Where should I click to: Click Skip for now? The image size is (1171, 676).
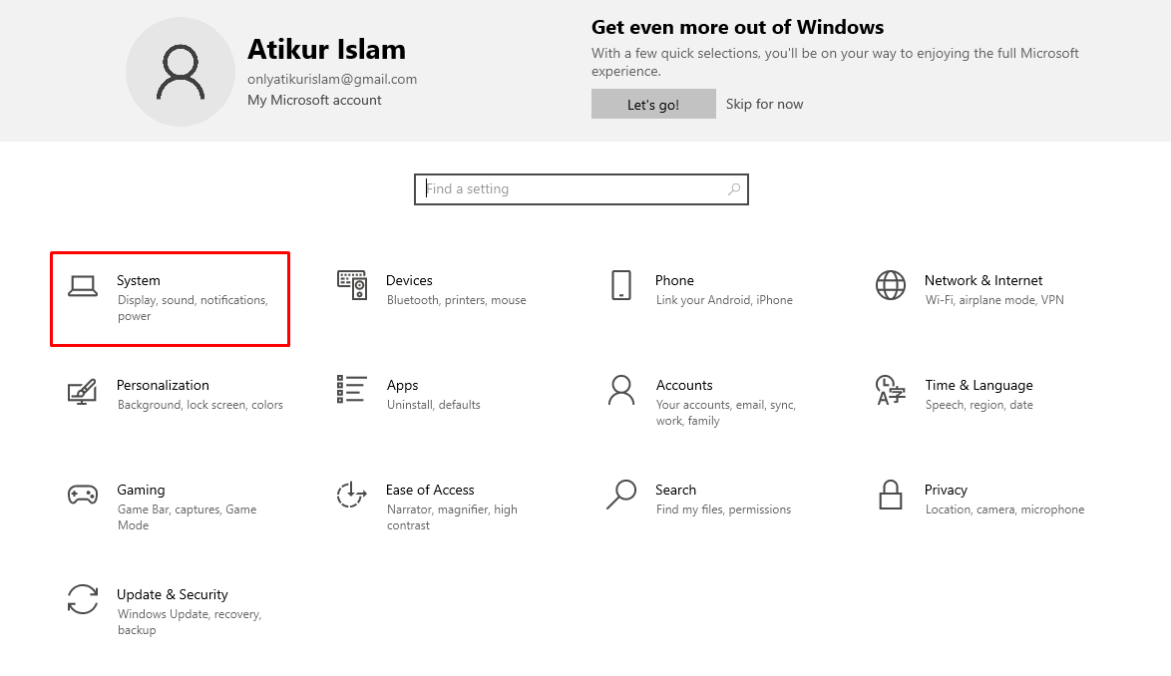point(764,104)
